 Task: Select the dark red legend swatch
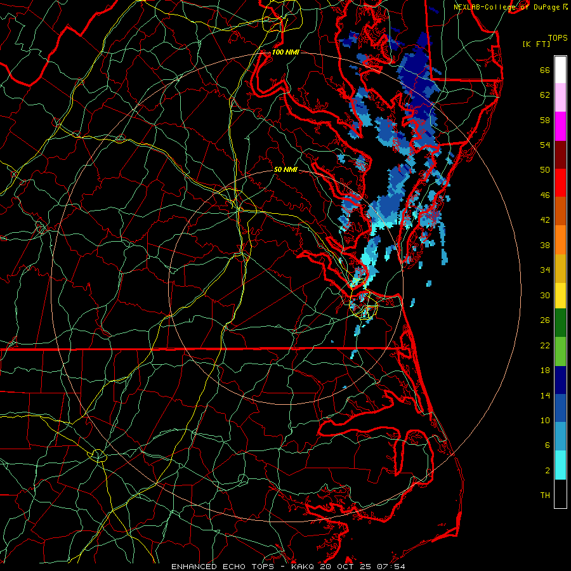(560, 155)
